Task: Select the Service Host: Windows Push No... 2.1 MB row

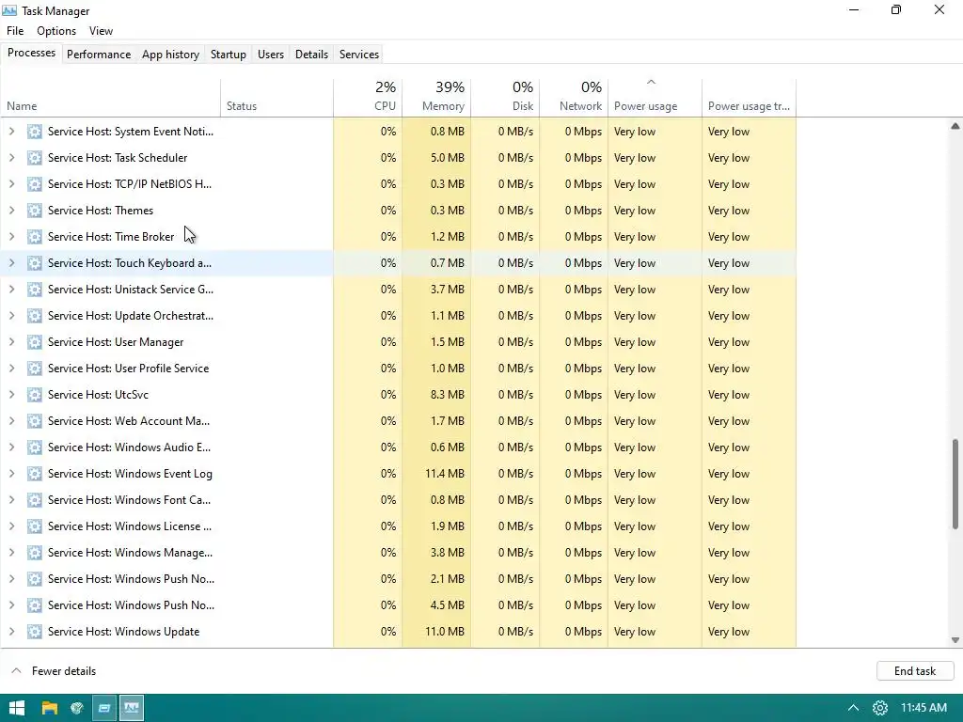Action: tap(398, 579)
